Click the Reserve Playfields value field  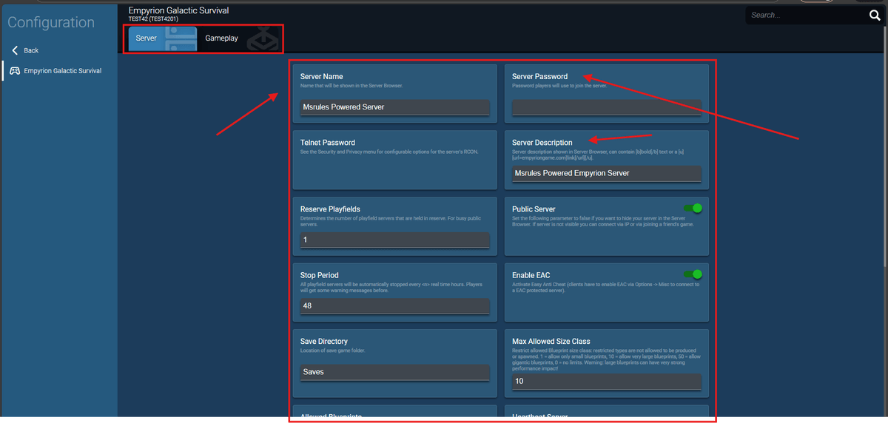point(394,240)
